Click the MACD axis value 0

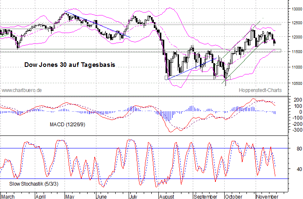point(300,112)
